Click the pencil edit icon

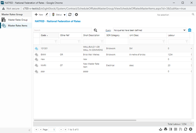point(47,15)
